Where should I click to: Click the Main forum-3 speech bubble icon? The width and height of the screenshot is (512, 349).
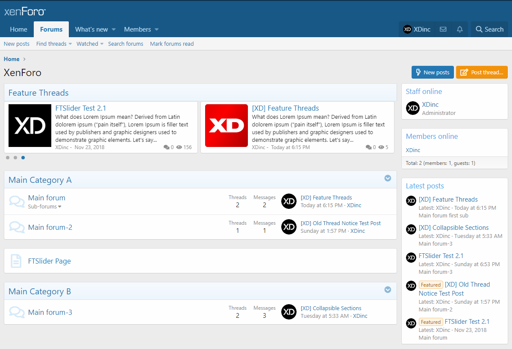[x=17, y=312]
